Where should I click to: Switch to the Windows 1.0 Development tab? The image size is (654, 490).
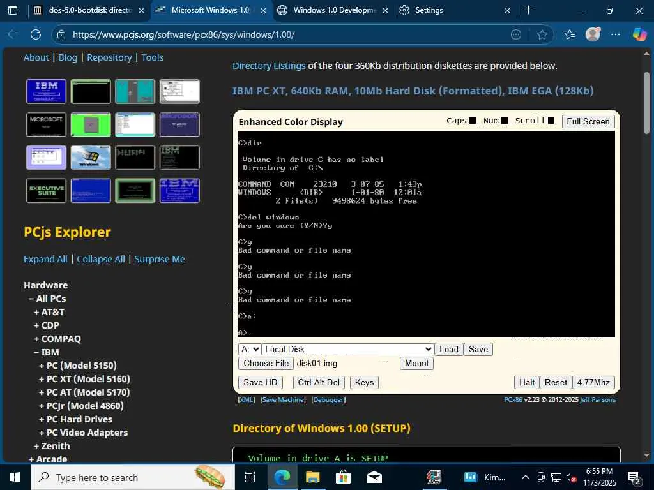click(x=333, y=10)
